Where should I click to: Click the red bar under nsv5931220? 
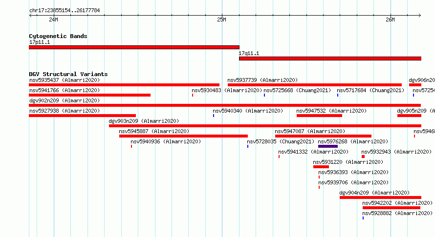click(321, 167)
